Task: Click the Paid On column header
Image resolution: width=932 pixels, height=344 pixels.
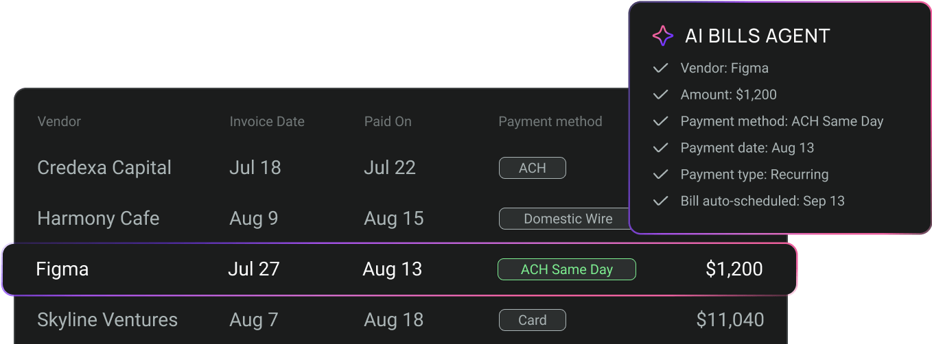Action: pyautogui.click(x=388, y=121)
